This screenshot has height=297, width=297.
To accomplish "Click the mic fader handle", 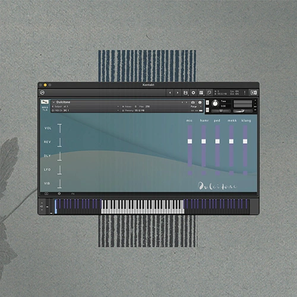I will click(x=189, y=141).
